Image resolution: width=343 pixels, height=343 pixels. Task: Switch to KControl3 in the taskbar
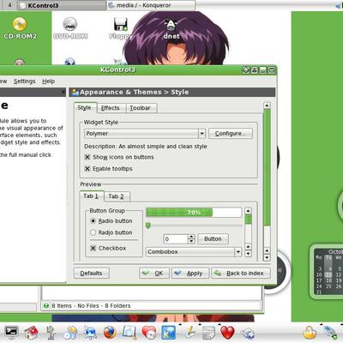62,5
